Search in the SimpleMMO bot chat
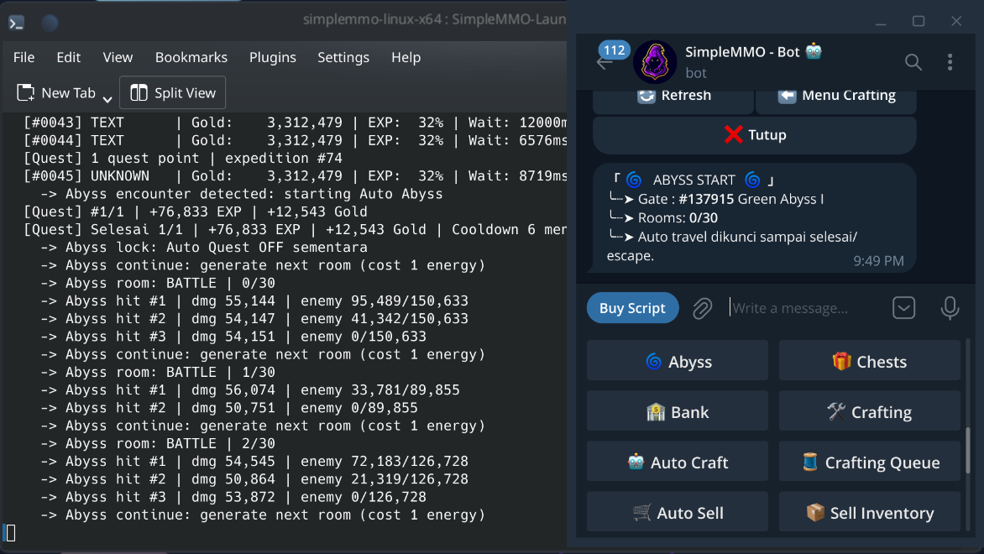Image resolution: width=984 pixels, height=554 pixels. coord(913,62)
